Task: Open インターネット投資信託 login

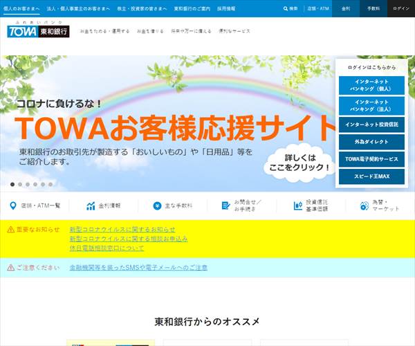Action: [371, 125]
